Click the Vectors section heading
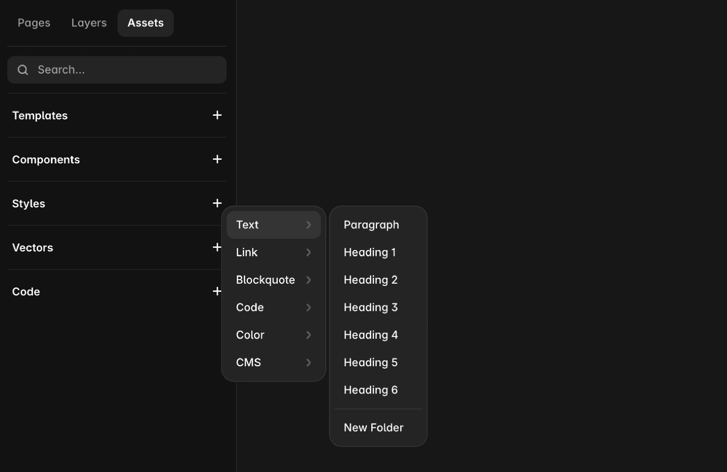The height and width of the screenshot is (472, 727). point(33,248)
